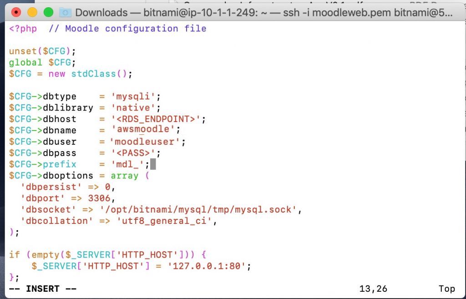This screenshot has width=466, height=299.
Task: Click the 'mdl_' prefix value
Action: point(128,164)
